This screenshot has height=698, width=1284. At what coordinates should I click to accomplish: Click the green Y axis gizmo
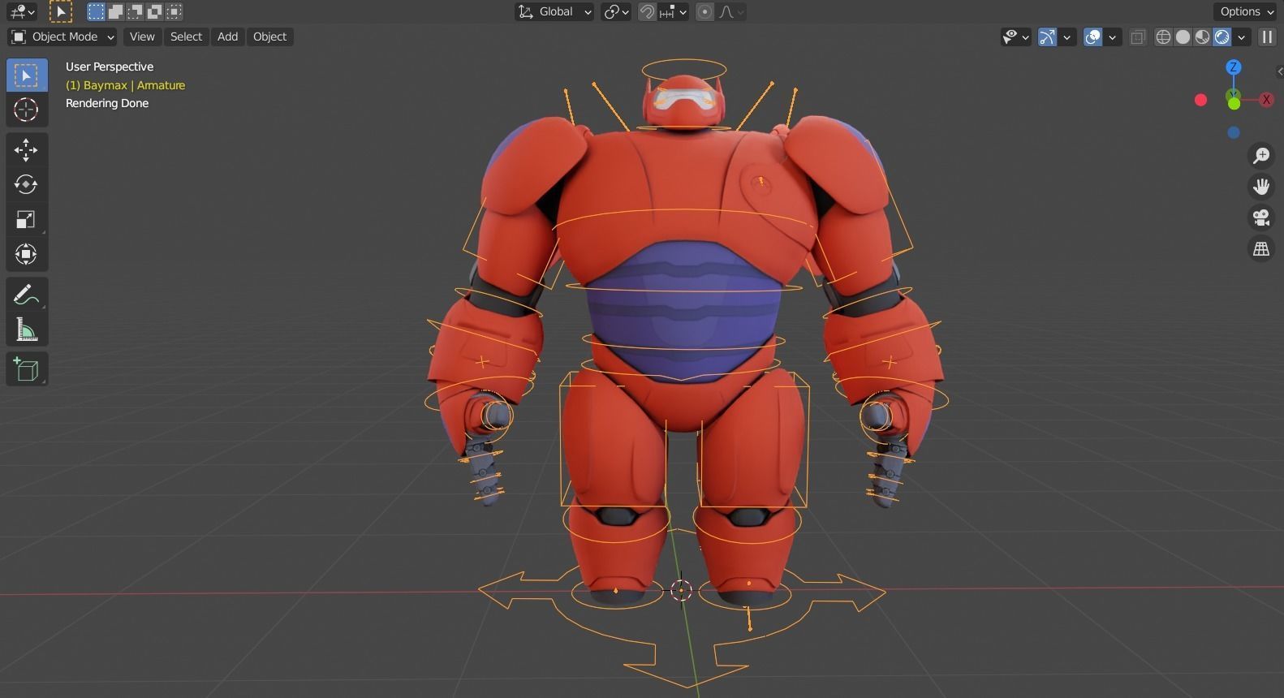[x=1234, y=102]
